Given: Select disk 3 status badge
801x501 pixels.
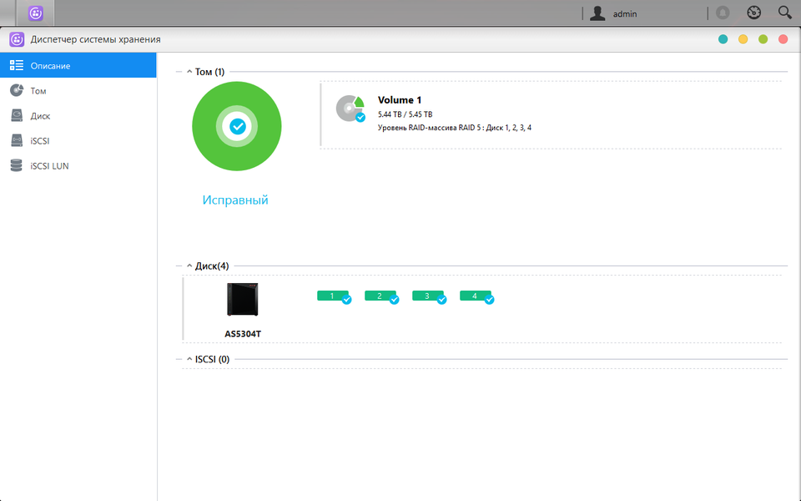Looking at the screenshot, I should 429,296.
